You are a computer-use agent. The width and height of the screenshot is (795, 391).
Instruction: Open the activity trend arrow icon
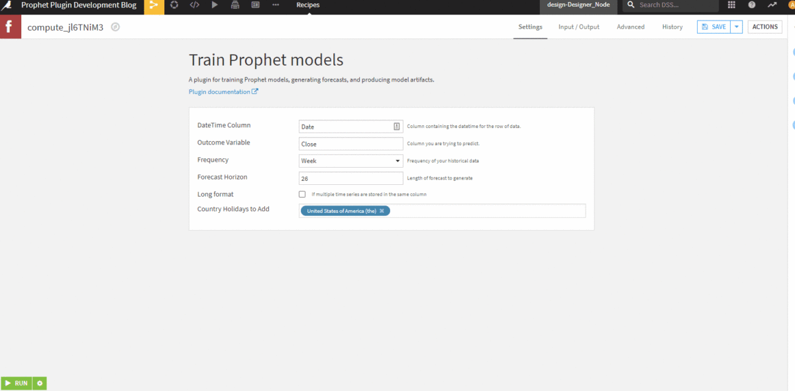772,5
